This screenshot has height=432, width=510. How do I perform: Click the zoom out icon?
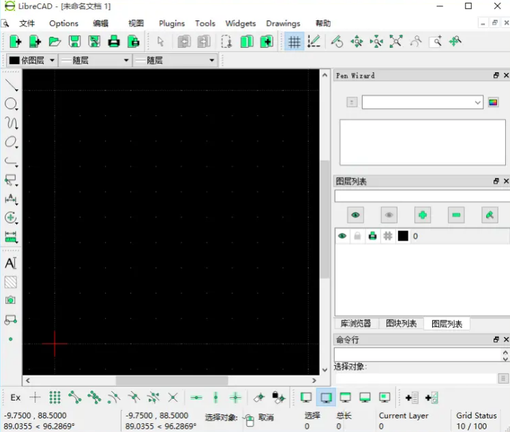(x=376, y=42)
